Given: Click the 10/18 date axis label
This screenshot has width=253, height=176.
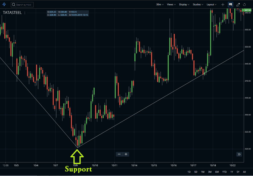Looking at the screenshot, I should [x=213, y=165].
